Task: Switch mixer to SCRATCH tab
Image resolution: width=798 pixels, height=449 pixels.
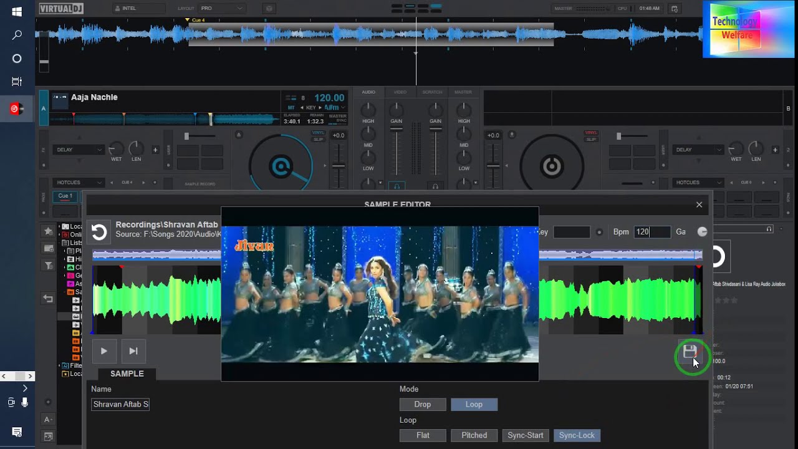Action: click(x=432, y=92)
